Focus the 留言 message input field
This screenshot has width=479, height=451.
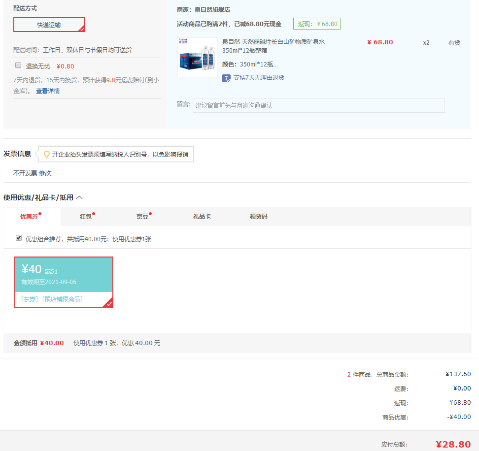tap(319, 105)
